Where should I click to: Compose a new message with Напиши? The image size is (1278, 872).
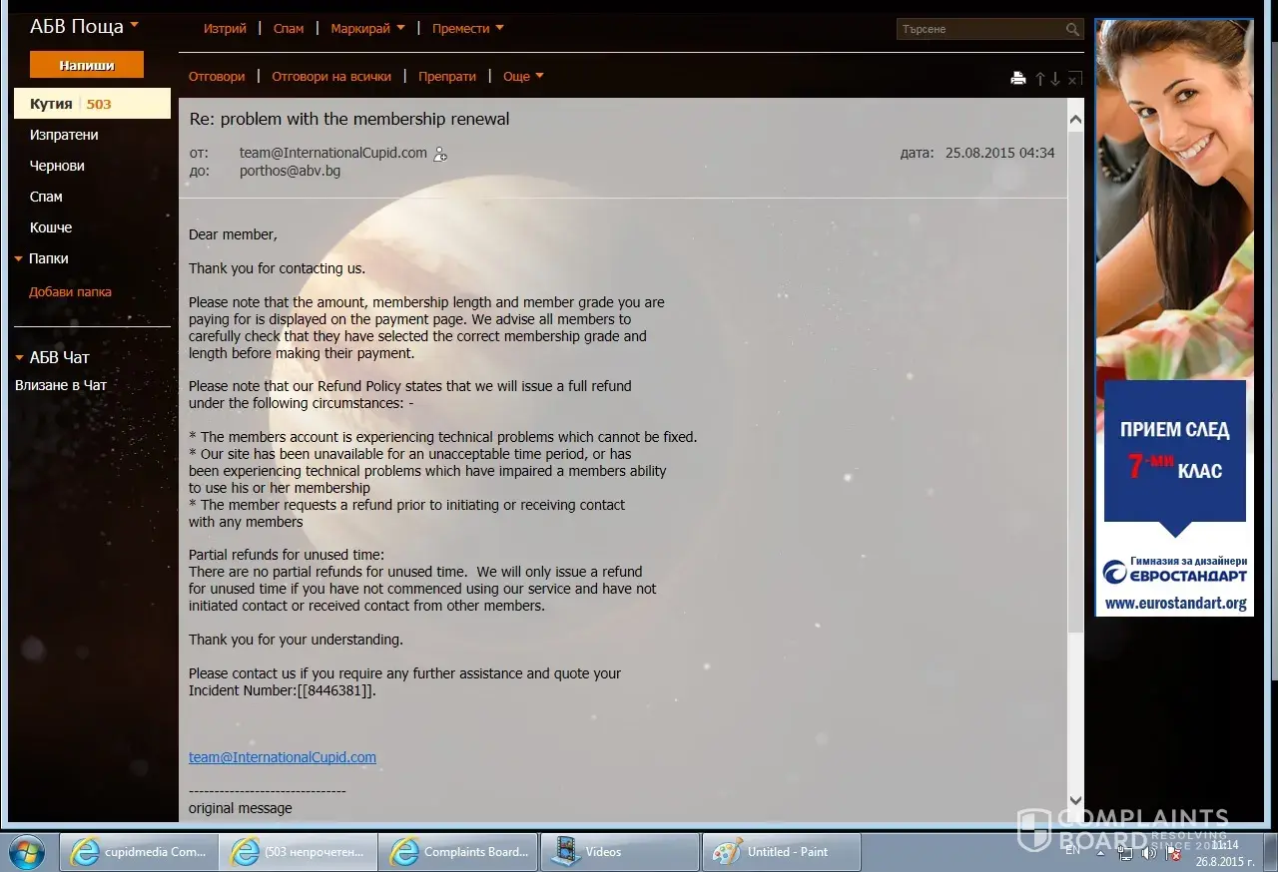[87, 65]
